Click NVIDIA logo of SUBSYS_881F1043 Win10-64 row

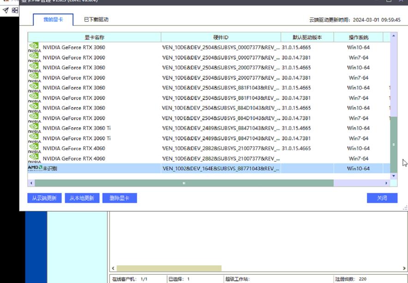34,88
